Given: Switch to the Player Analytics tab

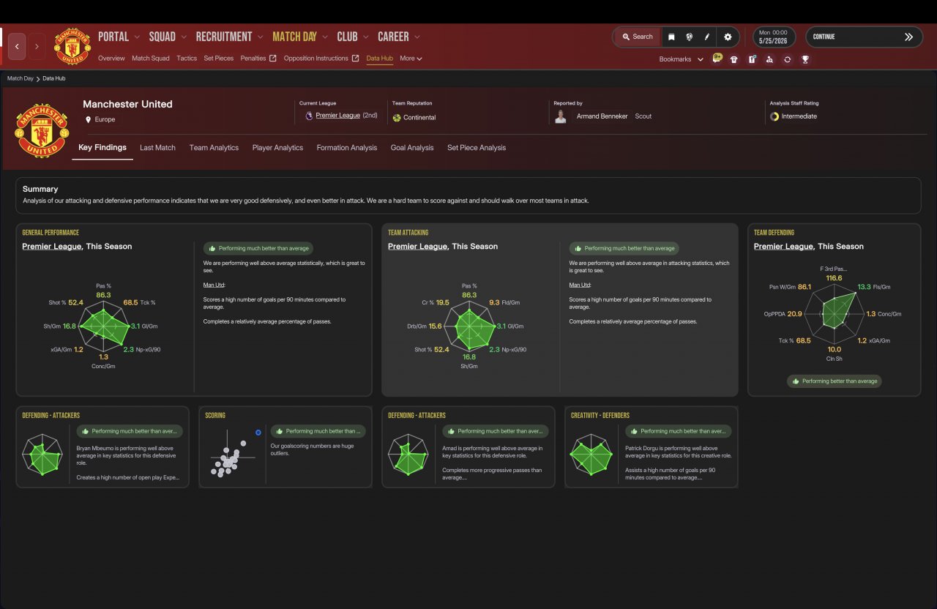Looking at the screenshot, I should click(277, 148).
